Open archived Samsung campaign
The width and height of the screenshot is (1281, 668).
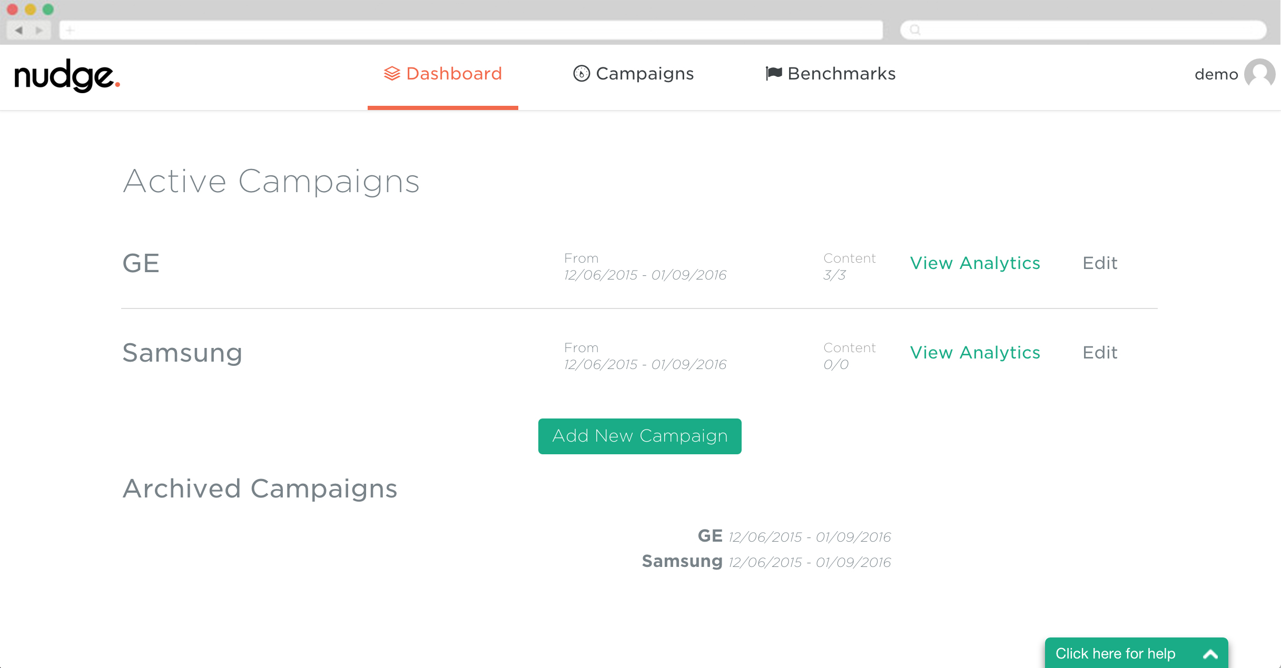[682, 562]
